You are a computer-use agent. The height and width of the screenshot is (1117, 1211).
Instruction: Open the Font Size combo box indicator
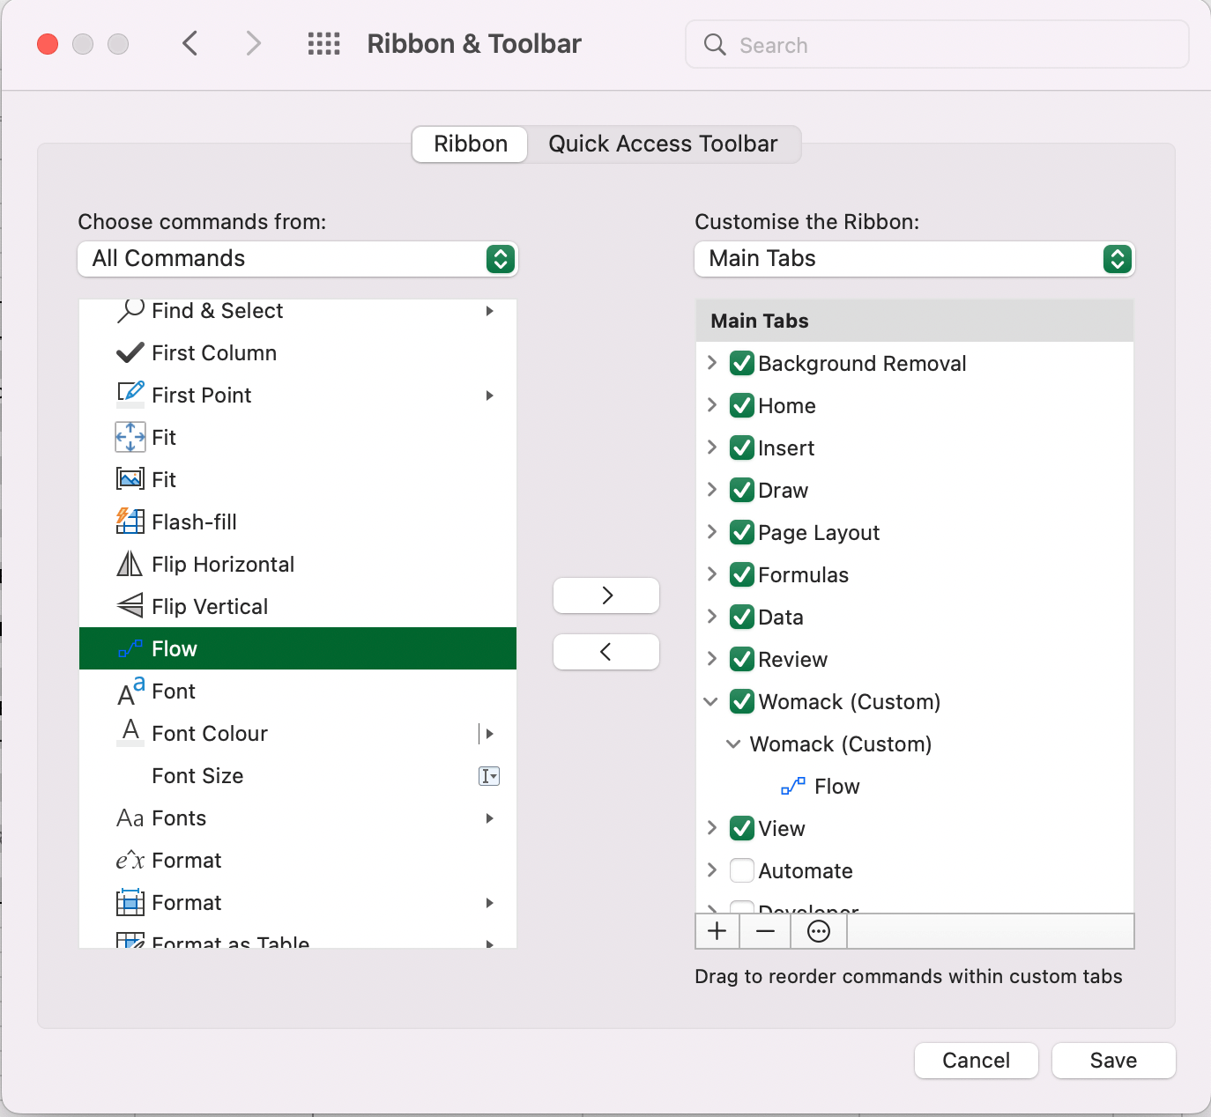click(489, 776)
